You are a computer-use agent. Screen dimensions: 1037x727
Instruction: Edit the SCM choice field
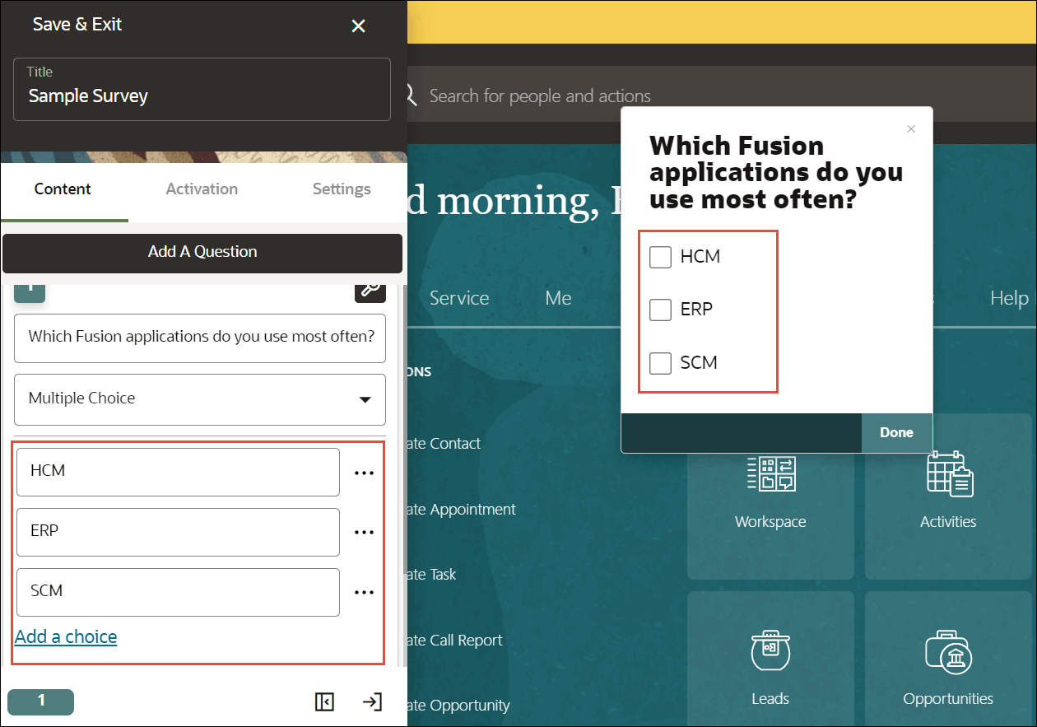click(178, 593)
